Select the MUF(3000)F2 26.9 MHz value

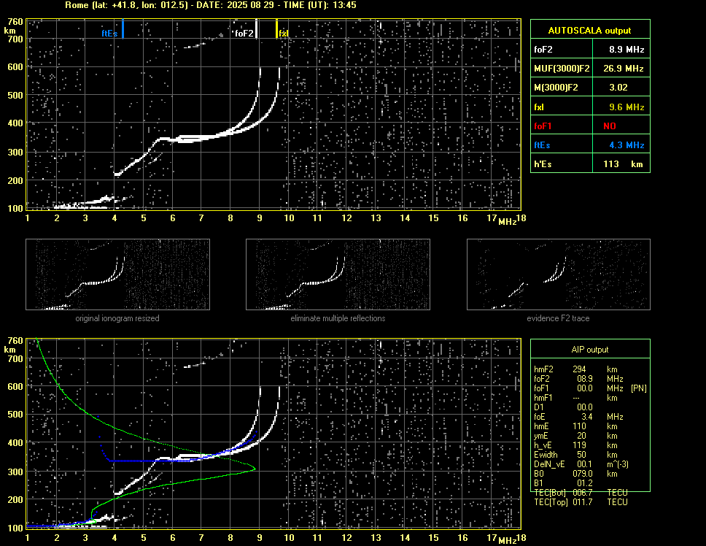(x=623, y=69)
